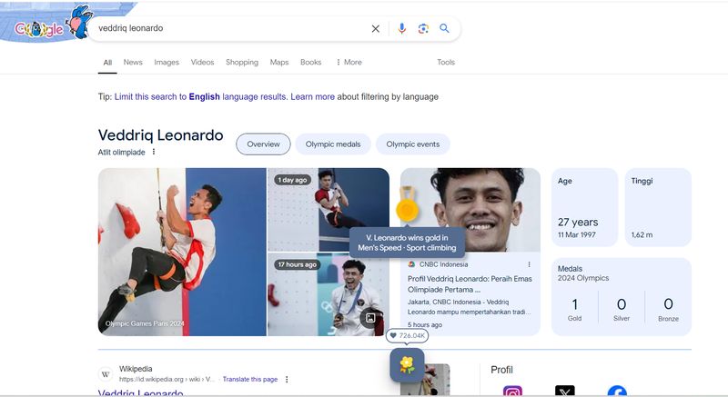This screenshot has height=397, width=728.
Task: Open the Tools filter button
Action: (x=446, y=63)
